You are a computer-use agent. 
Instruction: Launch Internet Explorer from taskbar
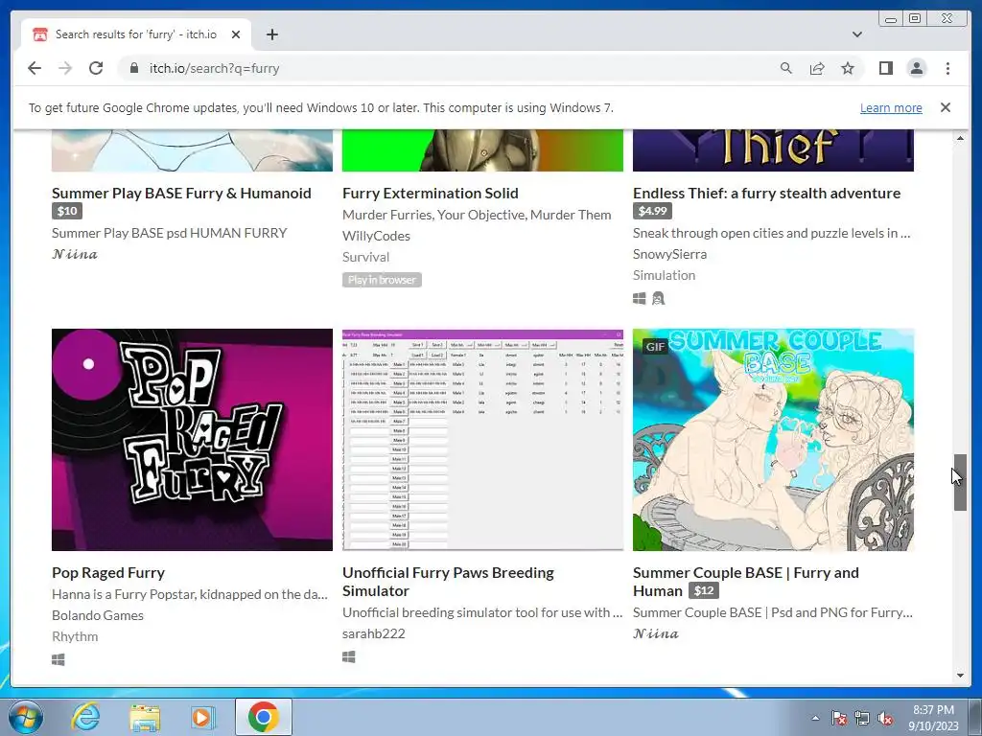pyautogui.click(x=85, y=717)
